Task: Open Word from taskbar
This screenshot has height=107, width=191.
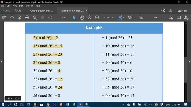Action: (67, 104)
